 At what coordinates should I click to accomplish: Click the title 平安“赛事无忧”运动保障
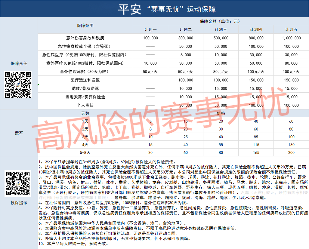click(167, 9)
